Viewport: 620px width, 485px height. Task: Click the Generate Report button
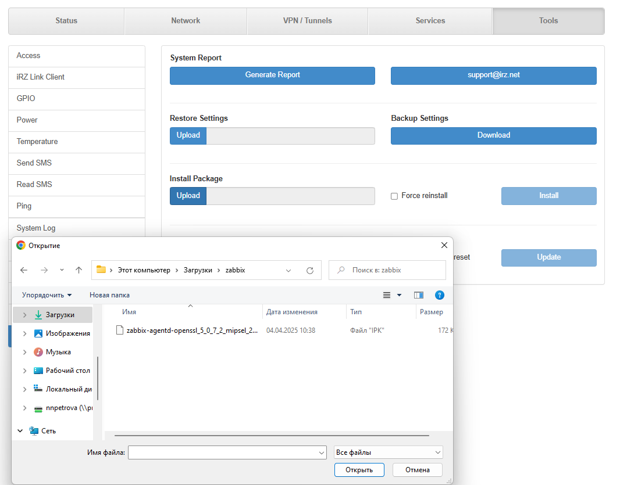272,75
